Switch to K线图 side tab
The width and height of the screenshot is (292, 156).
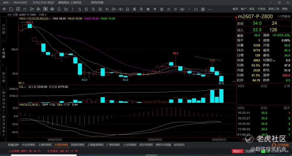coord(4,53)
